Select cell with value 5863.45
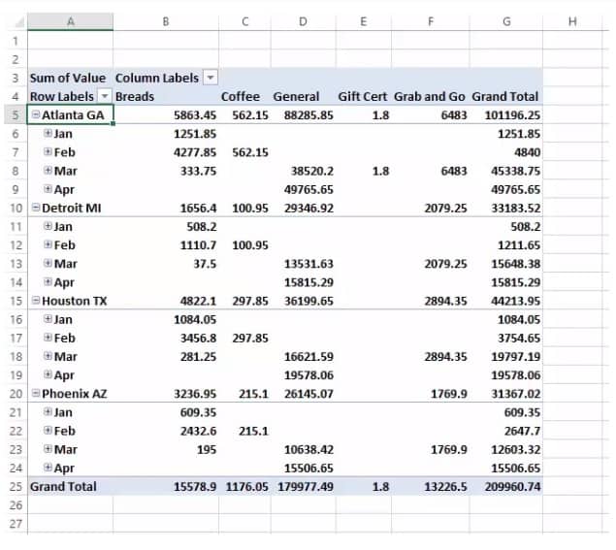Image resolution: width=616 pixels, height=550 pixels. [x=166, y=115]
